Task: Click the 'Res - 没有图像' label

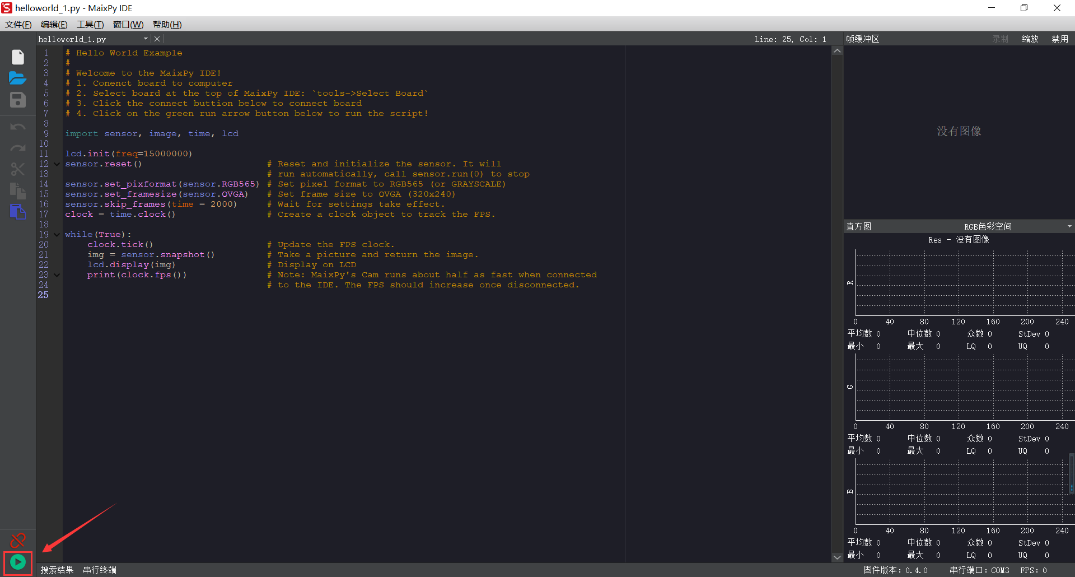Action: (959, 240)
